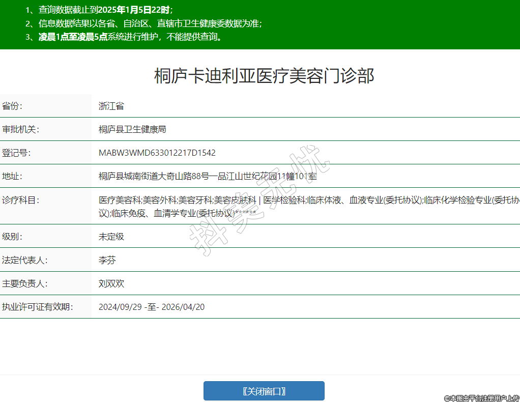
Task: Click the 关闭窗口 button
Action: [x=264, y=391]
